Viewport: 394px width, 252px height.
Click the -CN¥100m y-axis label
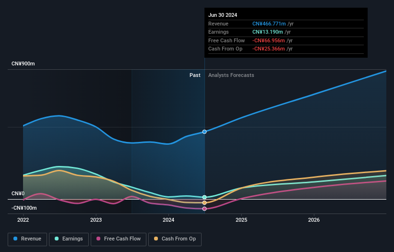[x=24, y=208]
